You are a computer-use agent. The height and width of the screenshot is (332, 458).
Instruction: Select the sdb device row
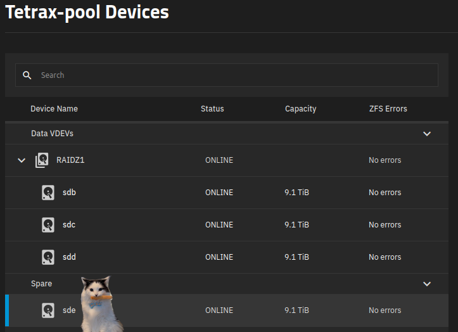[x=227, y=193]
